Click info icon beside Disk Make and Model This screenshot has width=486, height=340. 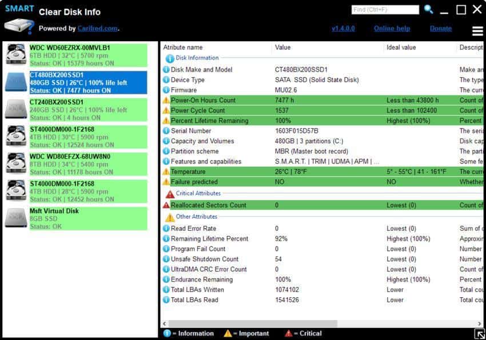(166, 70)
